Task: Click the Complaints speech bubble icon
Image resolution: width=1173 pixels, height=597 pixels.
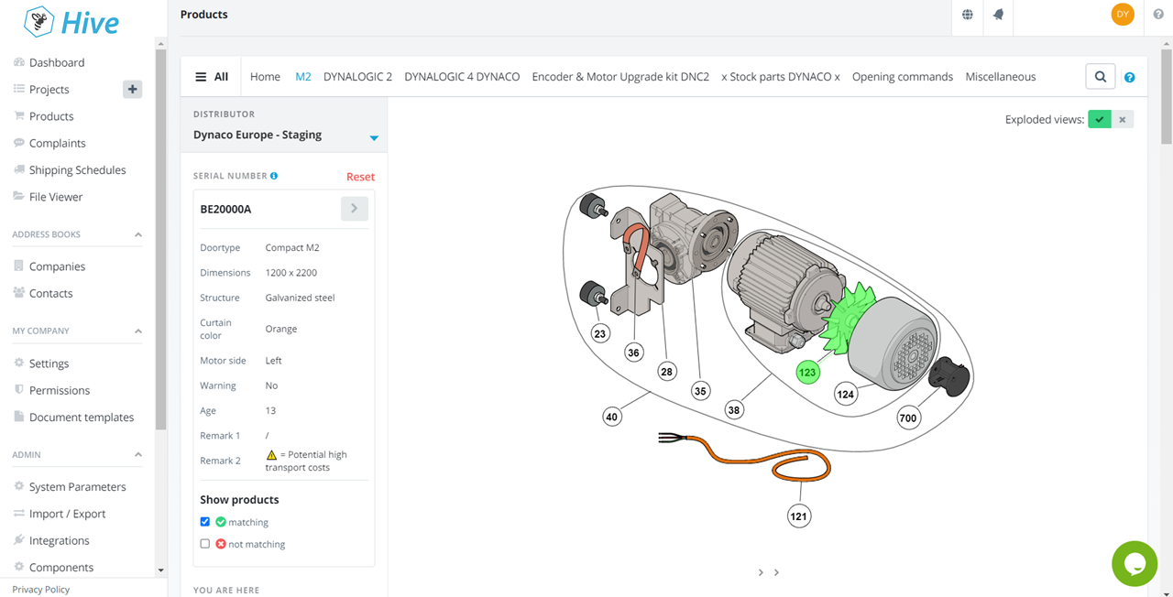Action: [19, 143]
